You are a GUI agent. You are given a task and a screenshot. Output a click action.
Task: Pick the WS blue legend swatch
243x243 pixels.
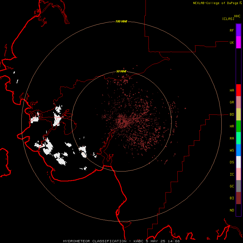(238, 150)
